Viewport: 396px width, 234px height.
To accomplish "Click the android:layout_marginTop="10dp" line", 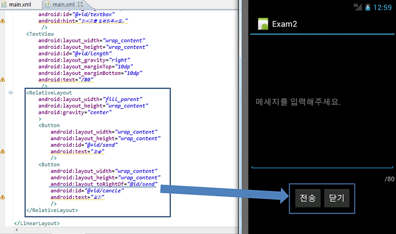I will [86, 66].
